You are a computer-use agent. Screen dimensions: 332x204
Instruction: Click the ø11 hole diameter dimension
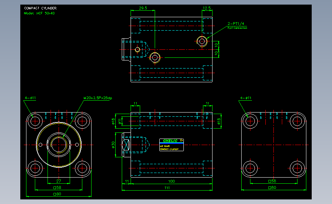119,121
